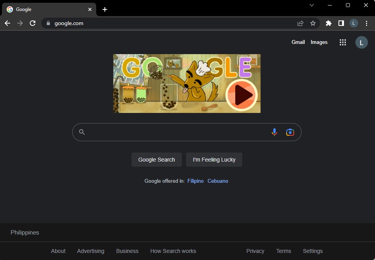Open Gmail link

[x=298, y=42]
